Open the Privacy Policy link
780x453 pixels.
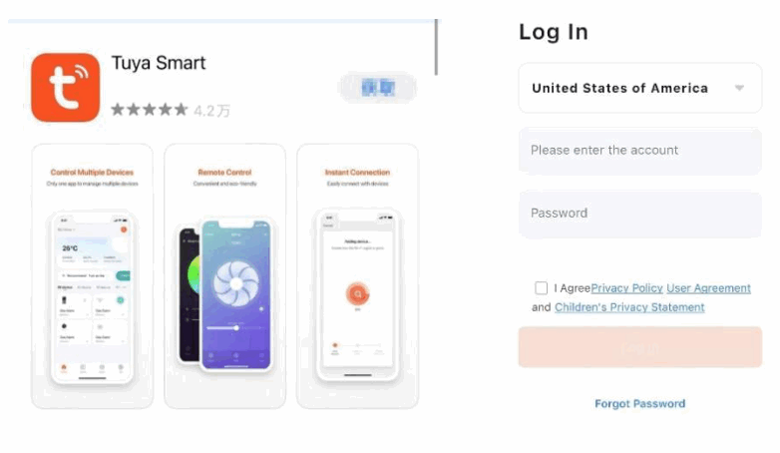626,288
